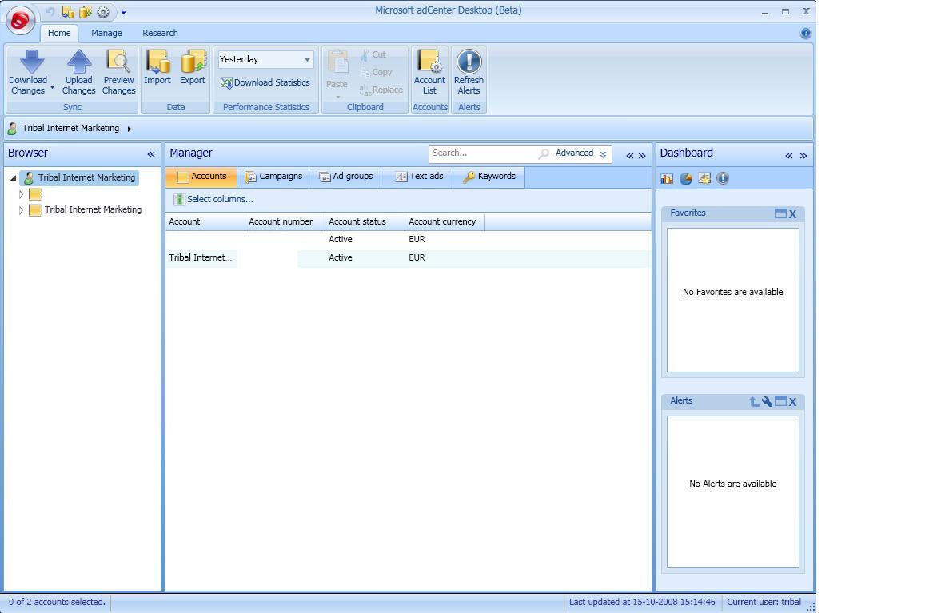The image size is (945, 613).
Task: Expand the breadcrumb arrow after Tribal Internet Marketing
Action: 129,129
